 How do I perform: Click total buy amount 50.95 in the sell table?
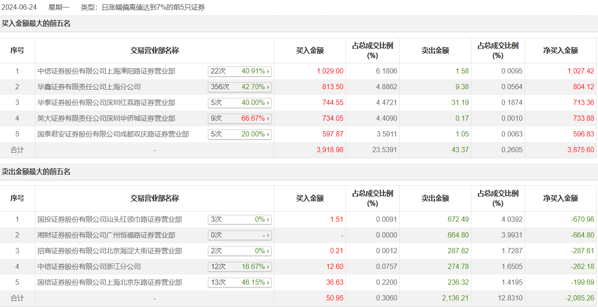pos(335,298)
